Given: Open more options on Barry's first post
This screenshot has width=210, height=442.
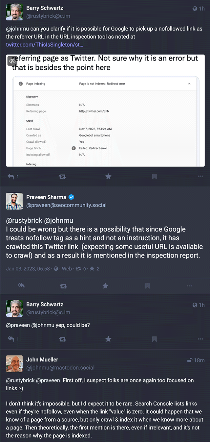Looking at the screenshot, I should point(200,177).
